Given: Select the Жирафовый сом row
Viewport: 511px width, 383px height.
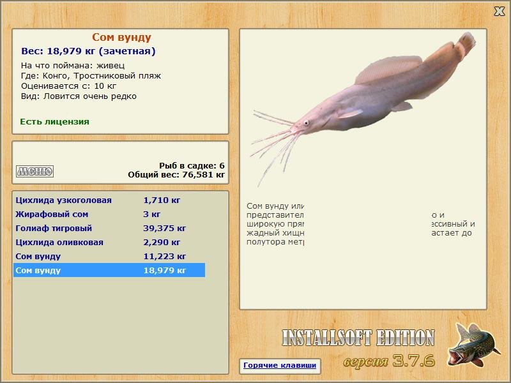Looking at the screenshot, I should click(x=109, y=214).
